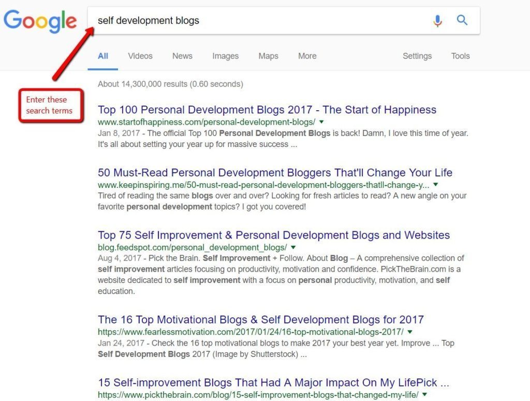Open the Maps tab
This screenshot has width=530, height=401.
[x=269, y=56]
